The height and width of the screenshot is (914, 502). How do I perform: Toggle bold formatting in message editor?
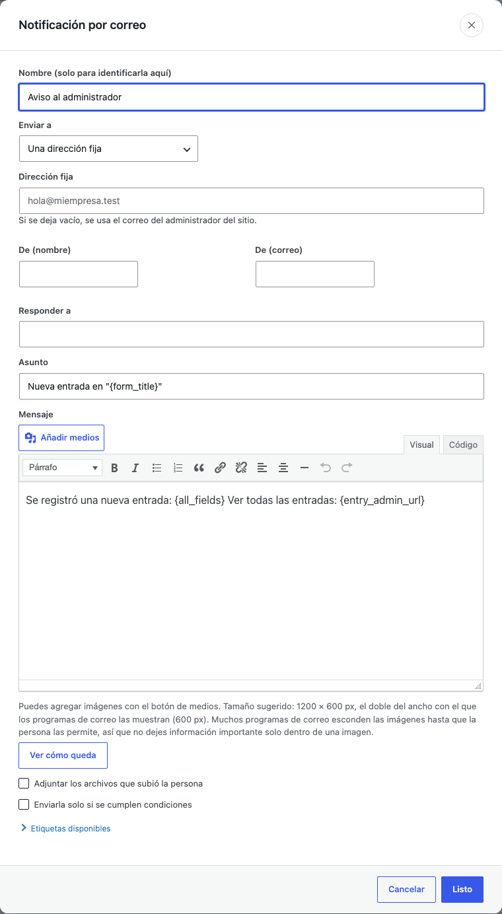coord(114,468)
